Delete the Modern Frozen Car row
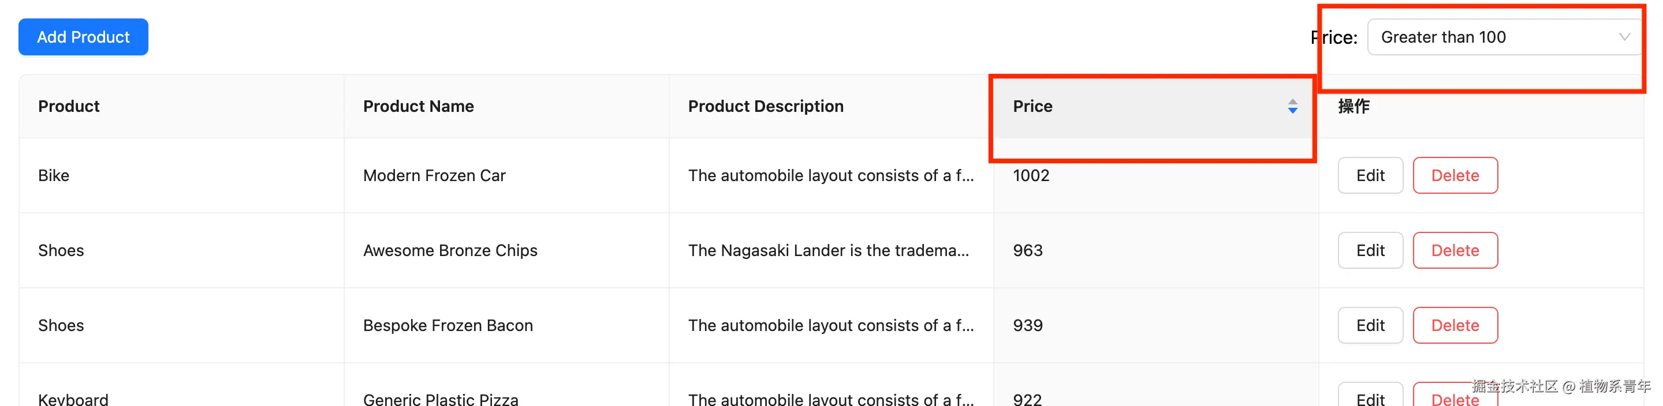This screenshot has width=1663, height=406. coord(1455,175)
